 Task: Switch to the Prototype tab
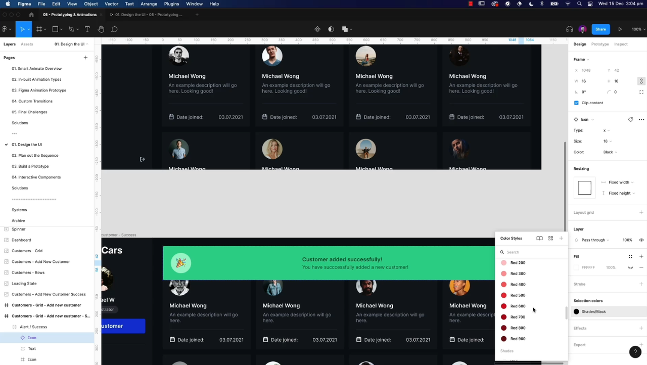point(599,44)
